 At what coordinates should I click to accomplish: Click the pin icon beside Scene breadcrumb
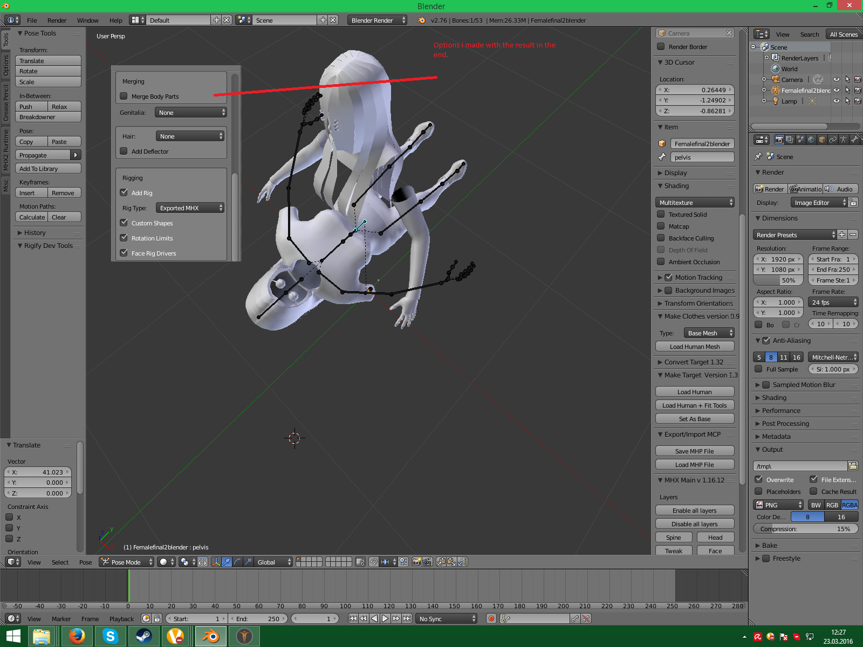pos(758,156)
